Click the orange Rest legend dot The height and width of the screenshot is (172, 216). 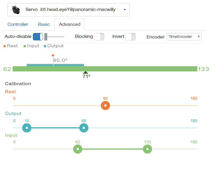[5, 46]
